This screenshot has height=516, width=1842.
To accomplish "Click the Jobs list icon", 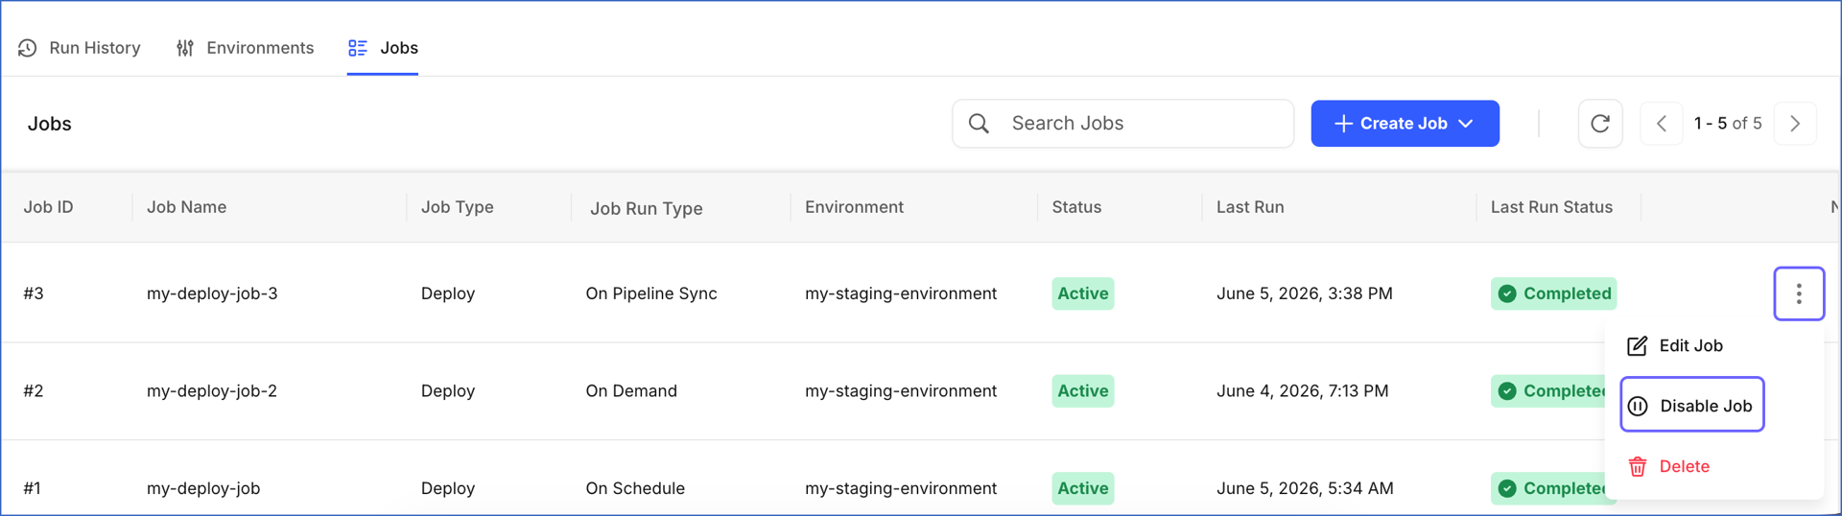I will [x=358, y=48].
